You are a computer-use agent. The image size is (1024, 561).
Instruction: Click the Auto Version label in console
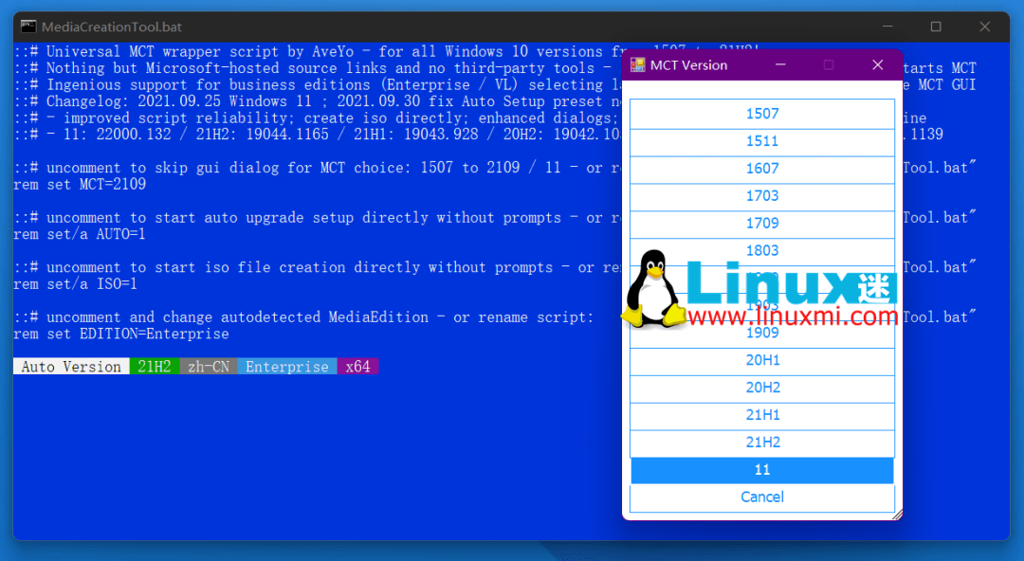pyautogui.click(x=71, y=367)
